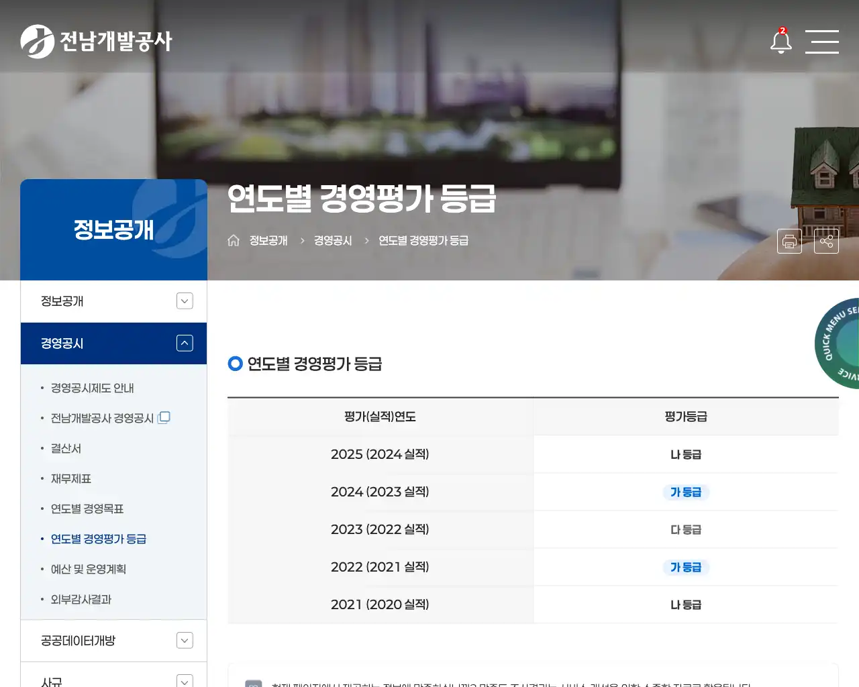Click the 2024 (2023 실적) cell
The height and width of the screenshot is (687, 859).
(x=380, y=492)
